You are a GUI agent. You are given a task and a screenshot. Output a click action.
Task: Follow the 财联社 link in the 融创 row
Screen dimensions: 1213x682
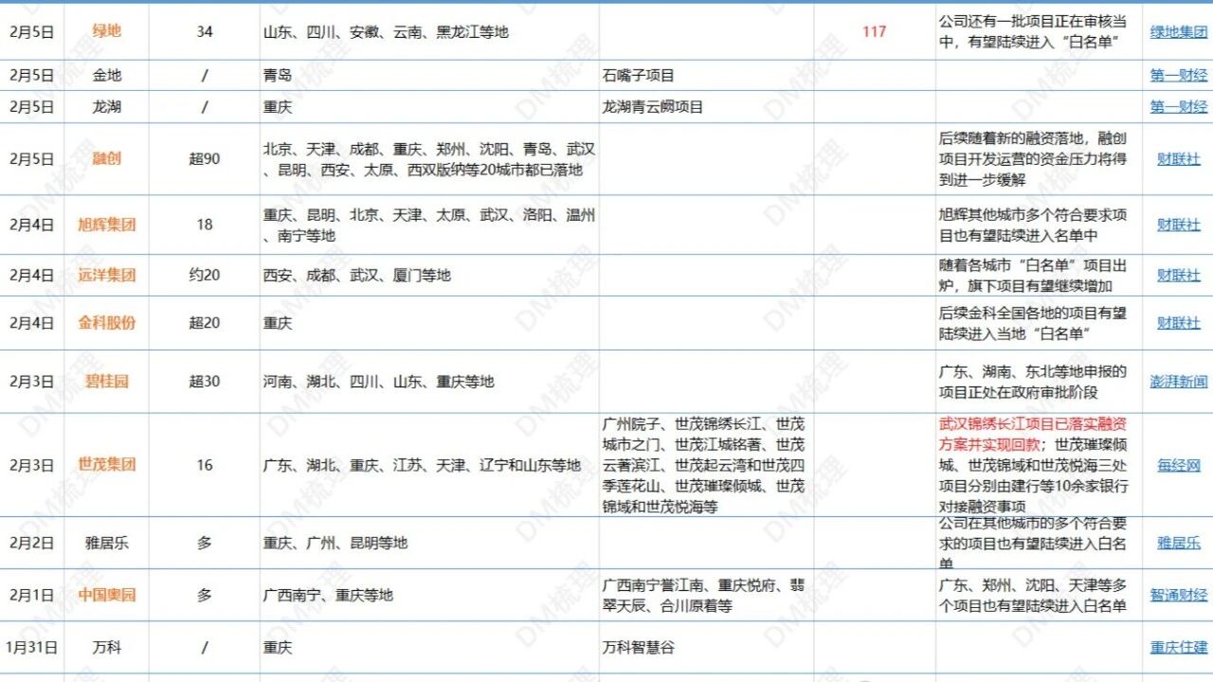[x=1179, y=158]
